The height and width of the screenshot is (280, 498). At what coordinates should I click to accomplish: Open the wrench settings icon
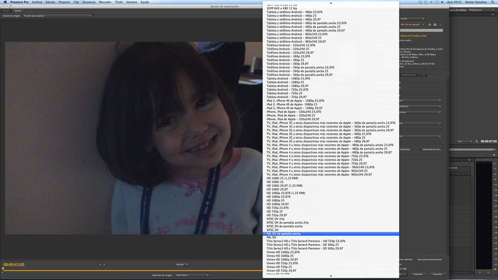pos(477,141)
